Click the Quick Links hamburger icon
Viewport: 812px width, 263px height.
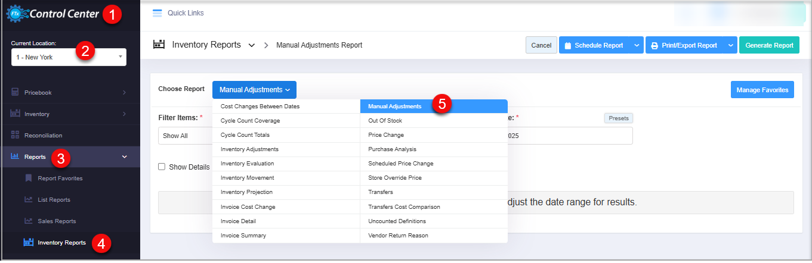158,13
